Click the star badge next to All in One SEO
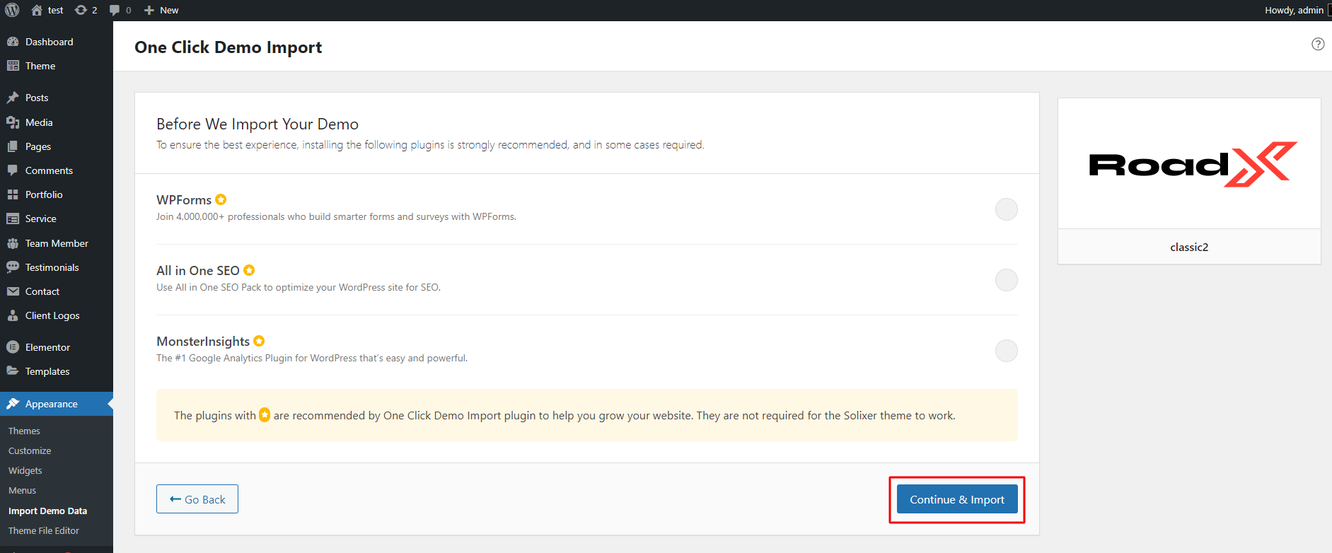The height and width of the screenshot is (553, 1332). (x=249, y=270)
